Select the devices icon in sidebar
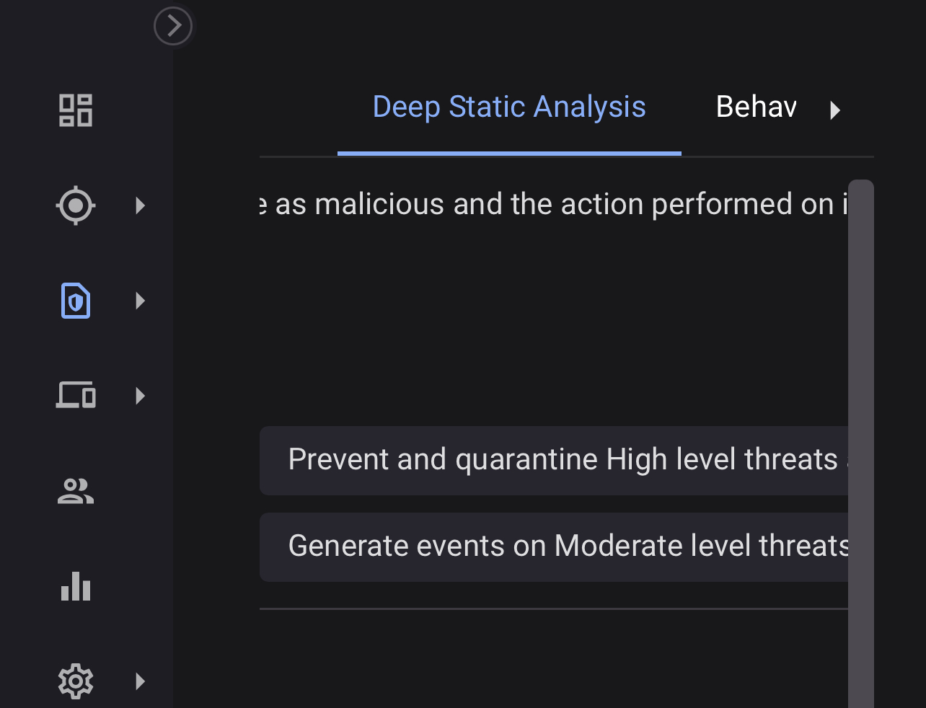The width and height of the screenshot is (926, 708). pos(76,395)
